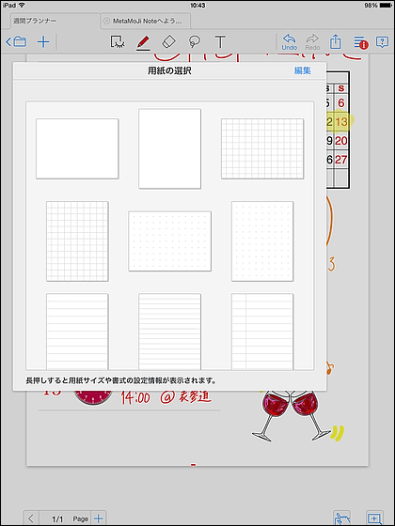
Task: Open the share export icon
Action: click(x=335, y=42)
